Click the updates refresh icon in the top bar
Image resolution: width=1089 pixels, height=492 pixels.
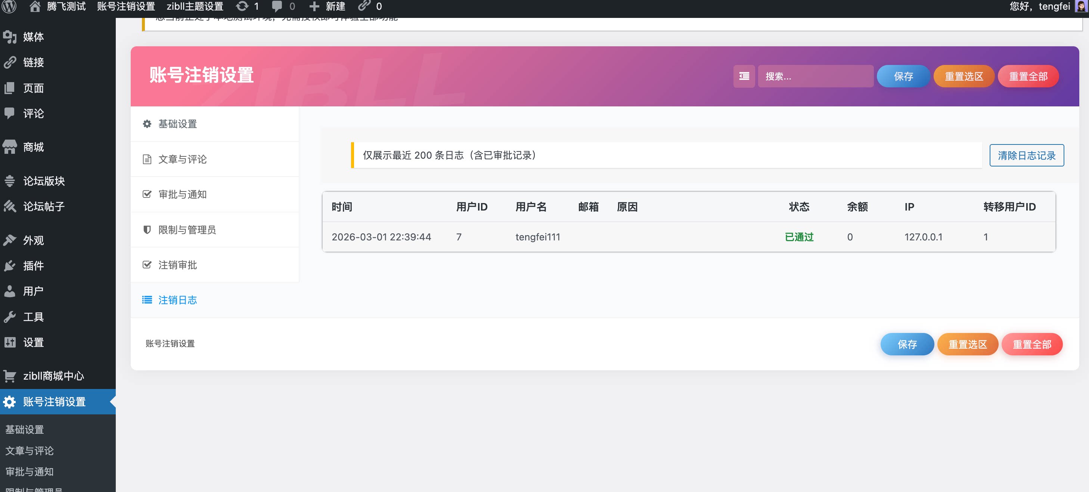coord(242,6)
